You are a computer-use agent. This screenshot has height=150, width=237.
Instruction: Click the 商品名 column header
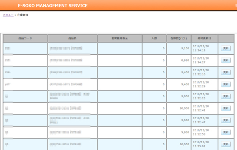[x=73, y=39]
